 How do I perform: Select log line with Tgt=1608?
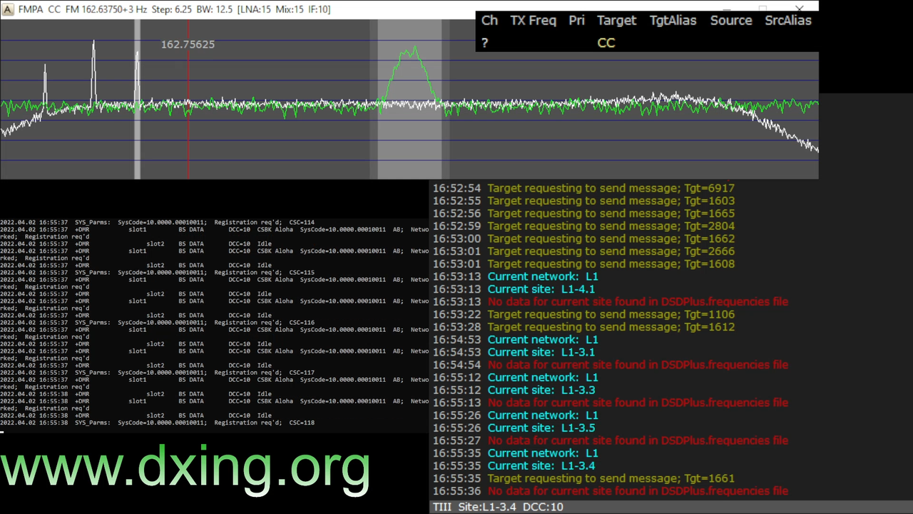pyautogui.click(x=583, y=264)
